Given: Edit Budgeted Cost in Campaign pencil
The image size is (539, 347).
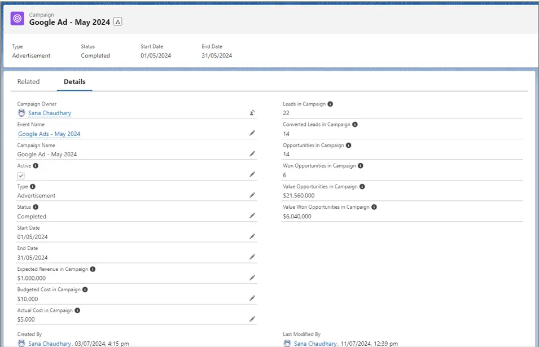Looking at the screenshot, I should click(x=252, y=298).
